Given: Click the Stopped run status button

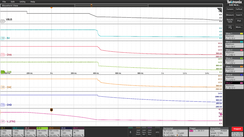Looking at the screenshot, I should tap(237, 129).
